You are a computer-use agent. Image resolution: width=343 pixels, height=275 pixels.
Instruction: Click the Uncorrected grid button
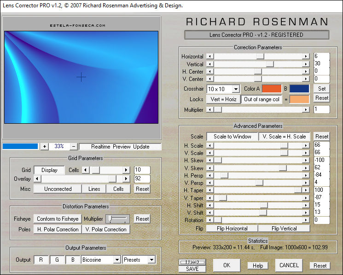pyautogui.click(x=58, y=189)
